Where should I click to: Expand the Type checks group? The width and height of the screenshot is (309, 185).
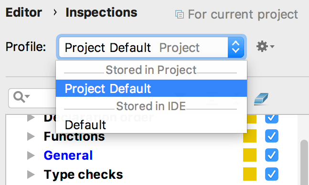(31, 175)
